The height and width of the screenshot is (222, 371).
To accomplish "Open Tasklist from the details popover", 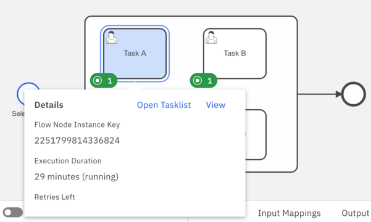I will point(164,105).
